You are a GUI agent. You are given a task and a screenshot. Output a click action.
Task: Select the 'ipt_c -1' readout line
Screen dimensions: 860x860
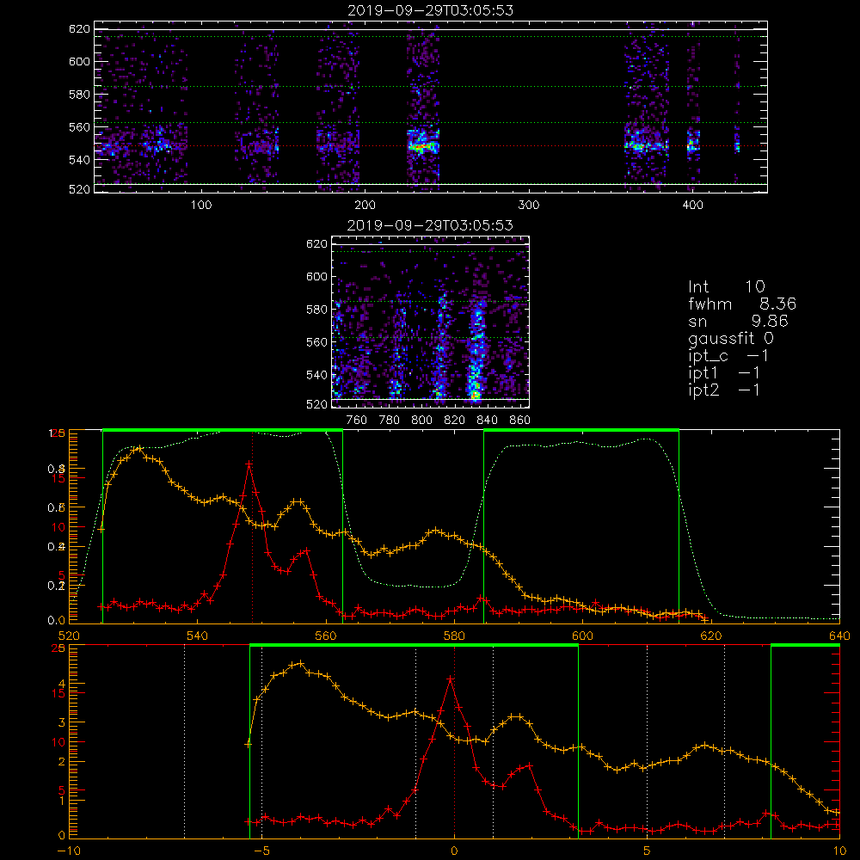pyautogui.click(x=728, y=356)
